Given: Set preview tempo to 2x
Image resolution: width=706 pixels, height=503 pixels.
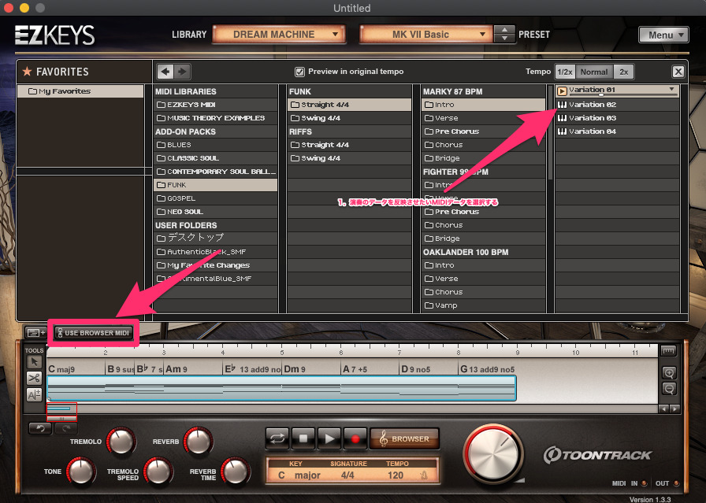Looking at the screenshot, I should point(623,72).
